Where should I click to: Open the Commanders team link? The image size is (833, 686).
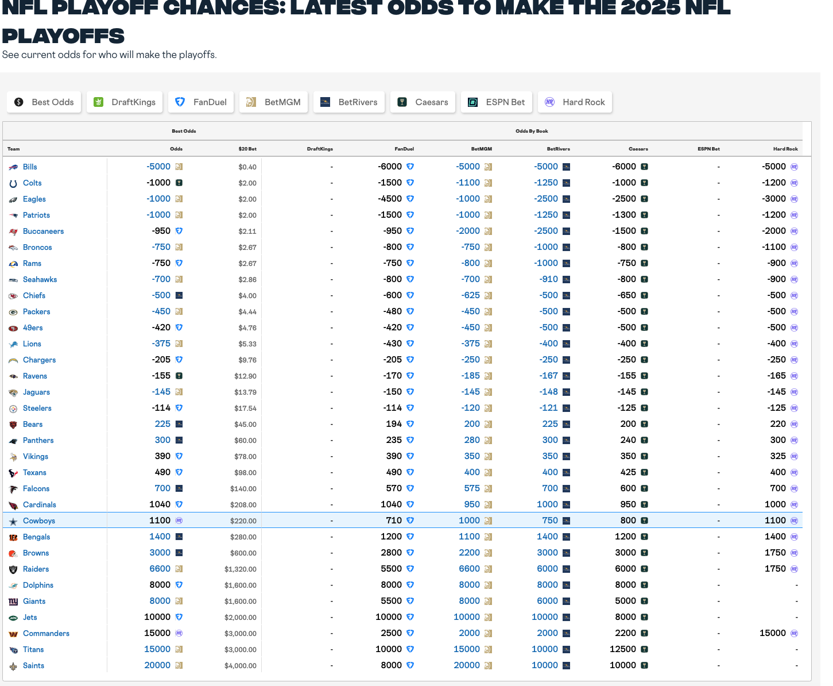coord(46,634)
